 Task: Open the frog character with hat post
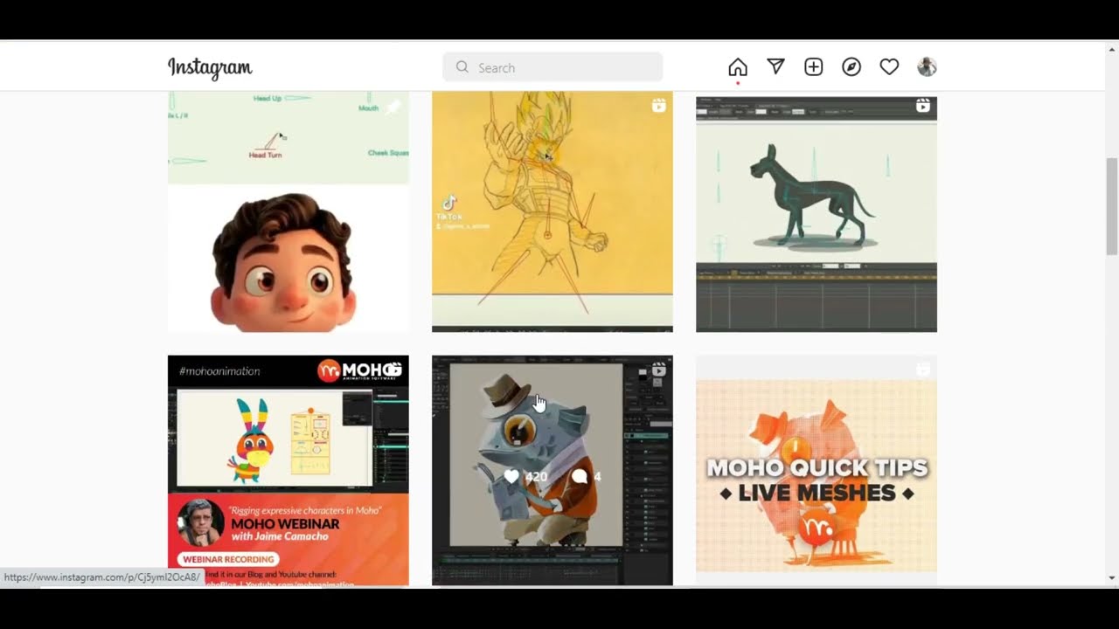pyautogui.click(x=553, y=470)
